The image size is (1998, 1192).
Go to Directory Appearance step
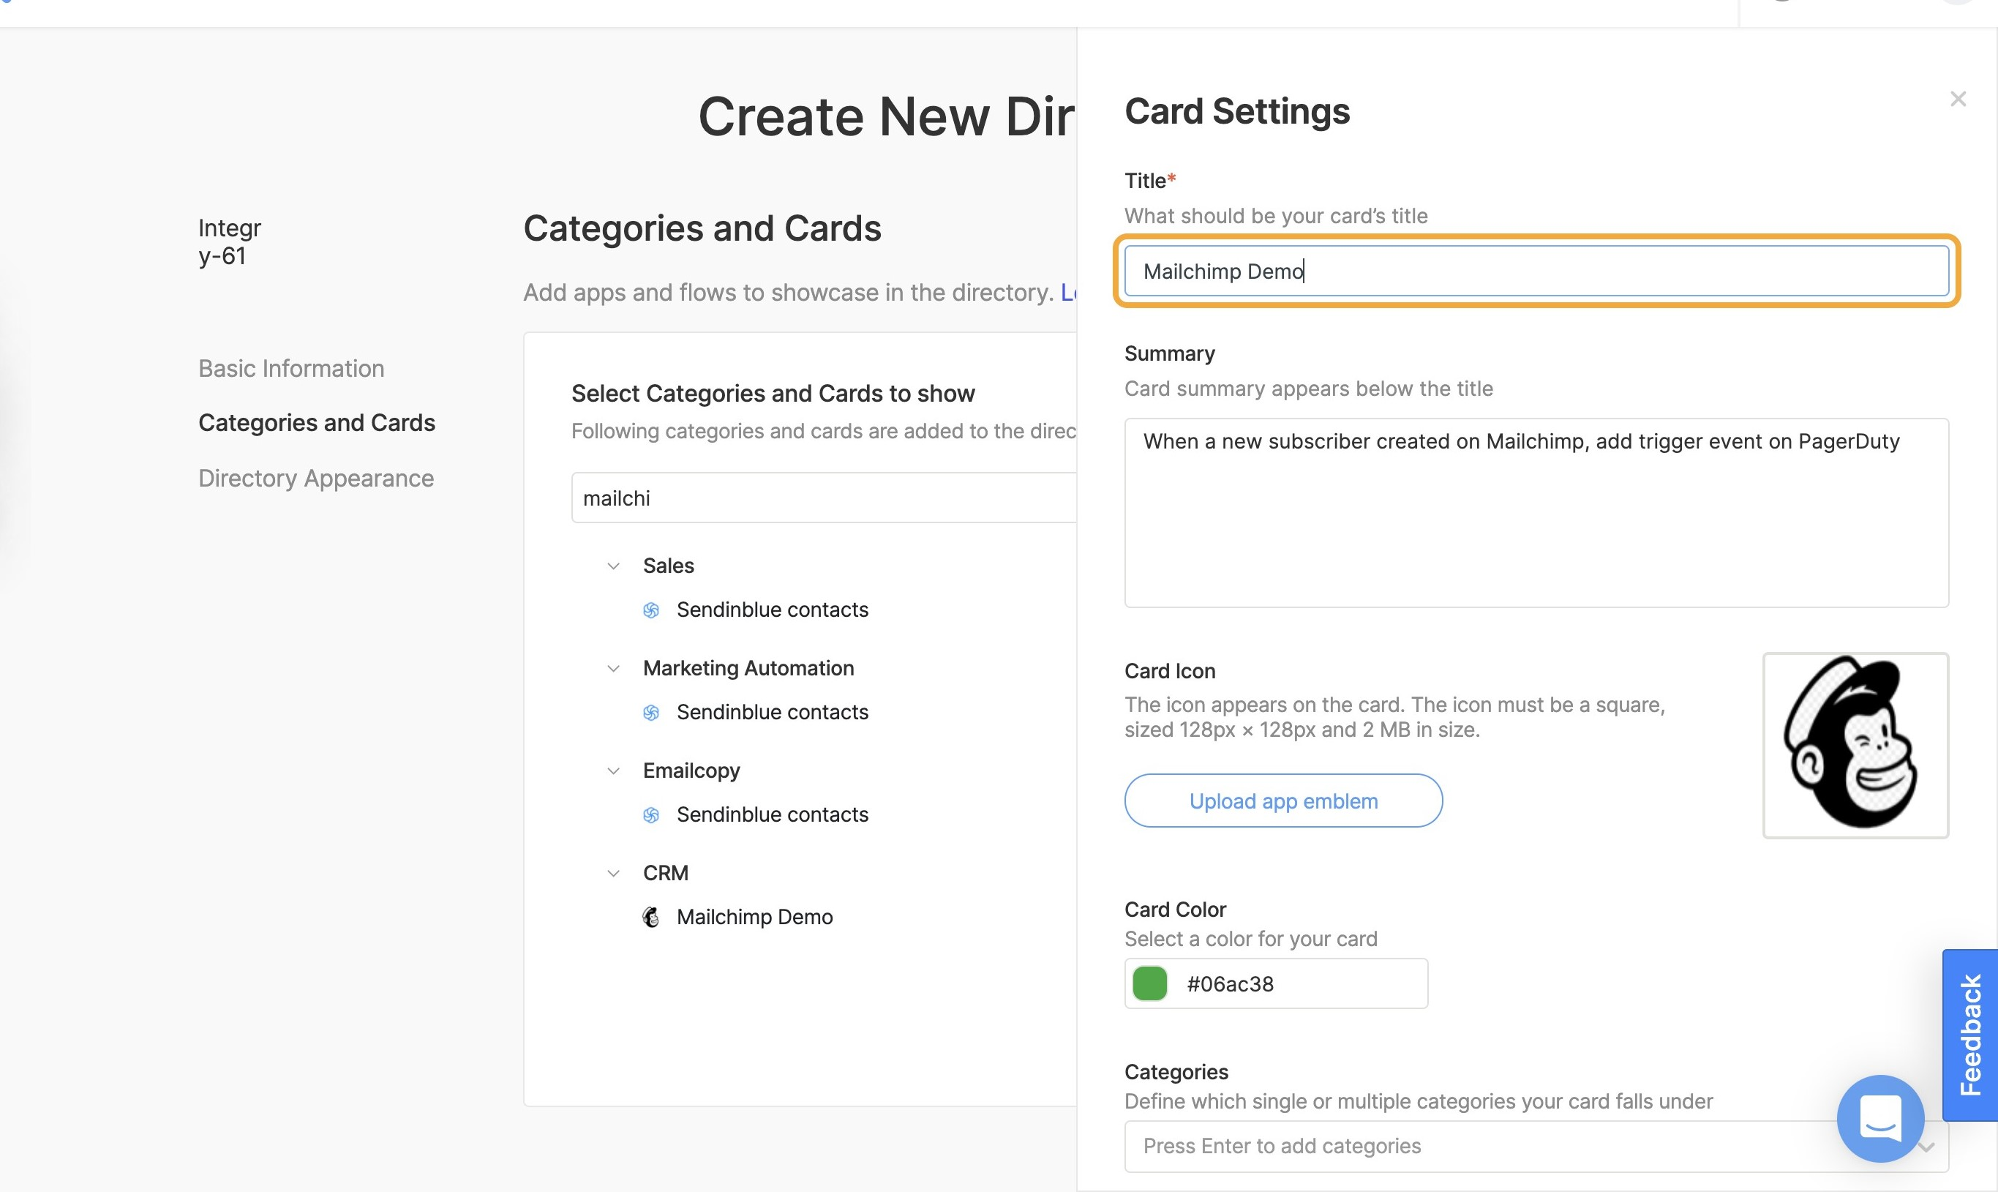tap(315, 478)
